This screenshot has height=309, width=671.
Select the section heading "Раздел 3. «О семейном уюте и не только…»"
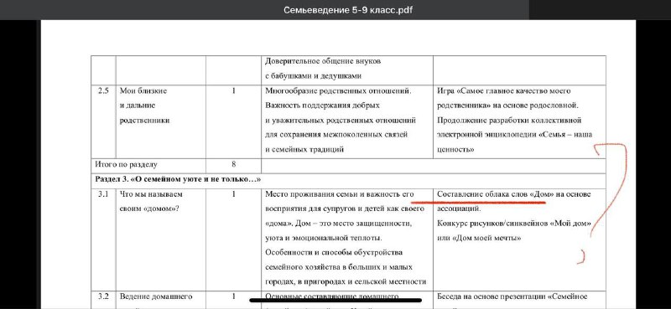tap(178, 179)
